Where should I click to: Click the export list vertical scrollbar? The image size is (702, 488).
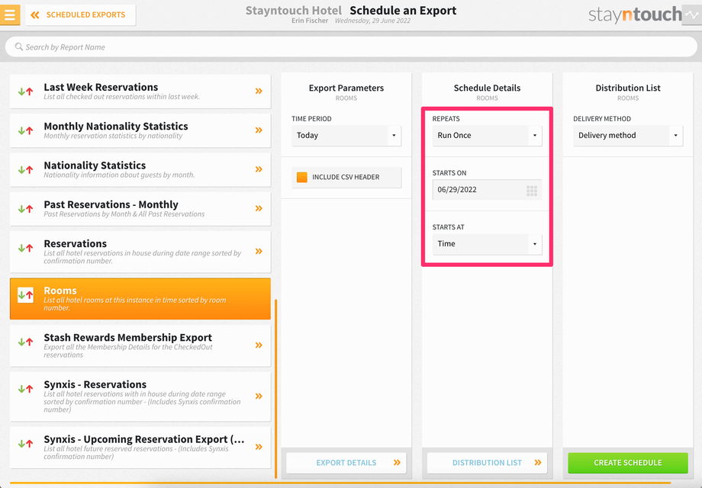click(275, 389)
